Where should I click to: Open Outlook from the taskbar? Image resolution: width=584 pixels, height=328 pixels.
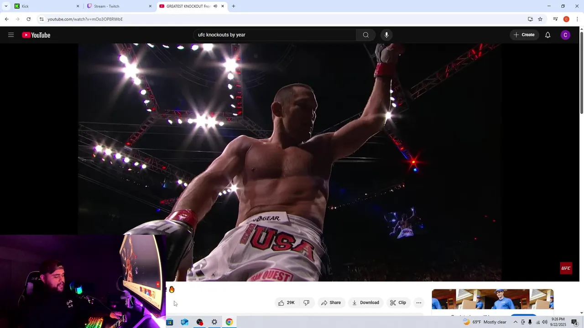point(184,322)
